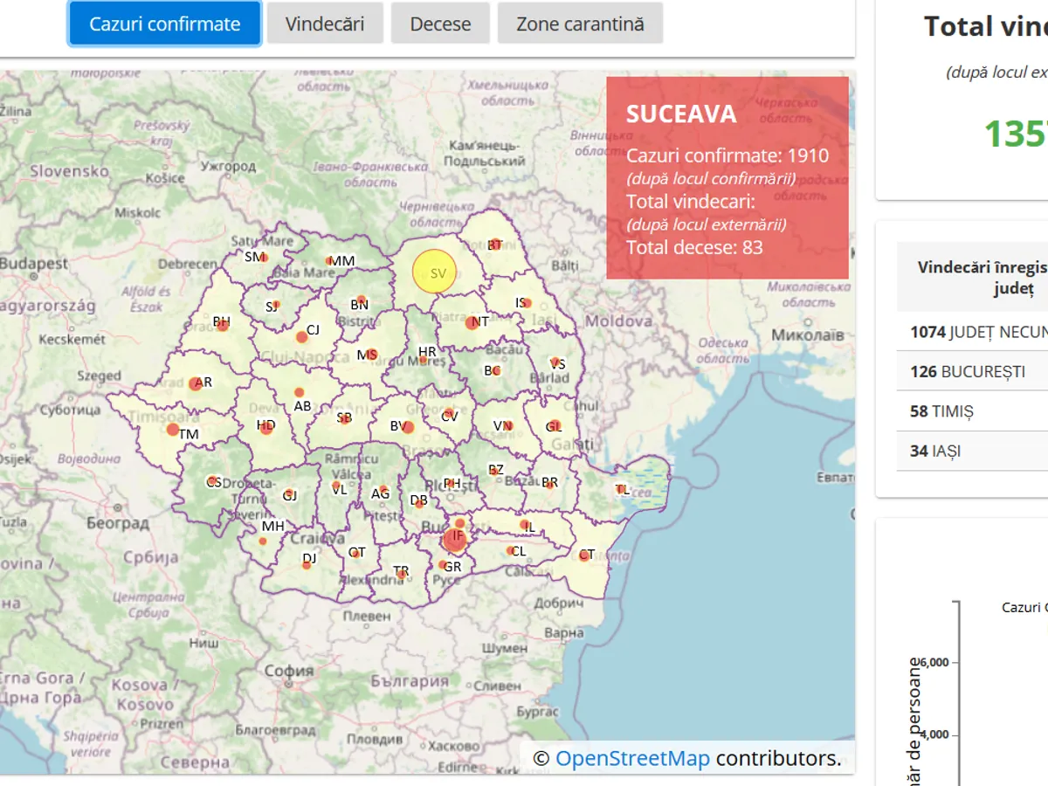Screen dimensions: 1048x786
Task: Select the 58 TIMIȘ table row
Action: [969, 411]
